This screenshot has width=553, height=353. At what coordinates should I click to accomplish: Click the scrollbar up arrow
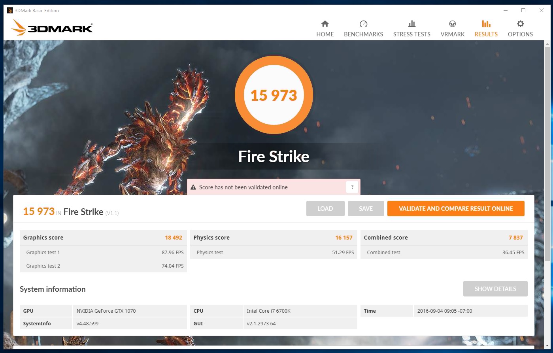pos(547,43)
